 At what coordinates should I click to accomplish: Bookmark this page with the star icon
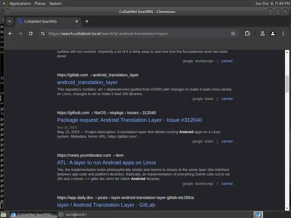233,33
